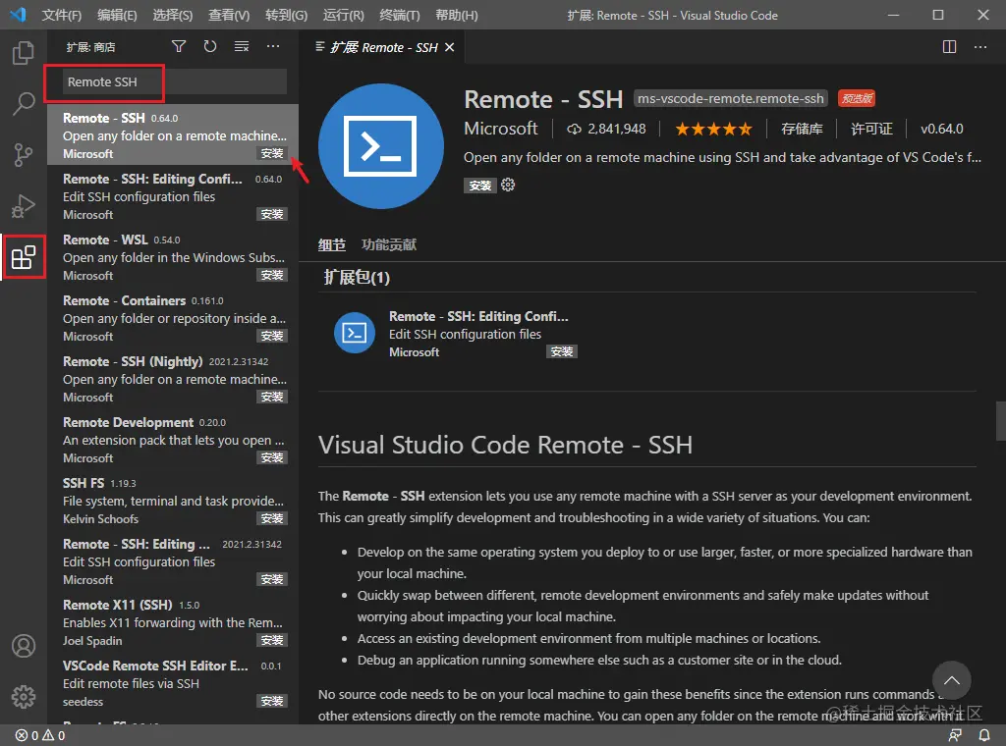
Task: Select Remote X11 (SSH) in results list
Action: [x=173, y=622]
